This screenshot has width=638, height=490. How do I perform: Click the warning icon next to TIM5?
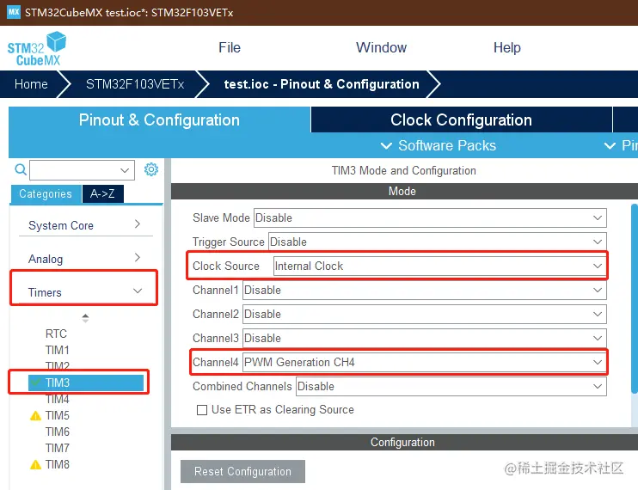36,415
